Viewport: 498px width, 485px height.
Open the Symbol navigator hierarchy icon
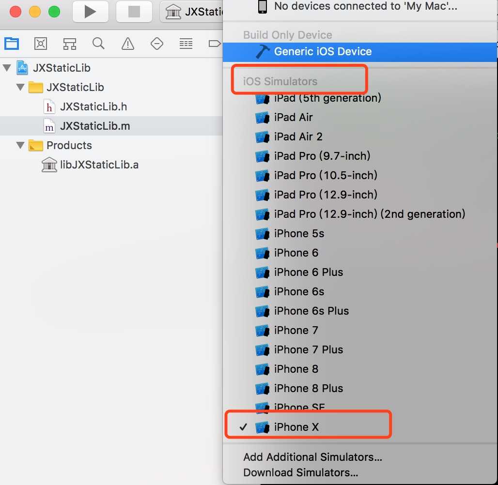[70, 44]
